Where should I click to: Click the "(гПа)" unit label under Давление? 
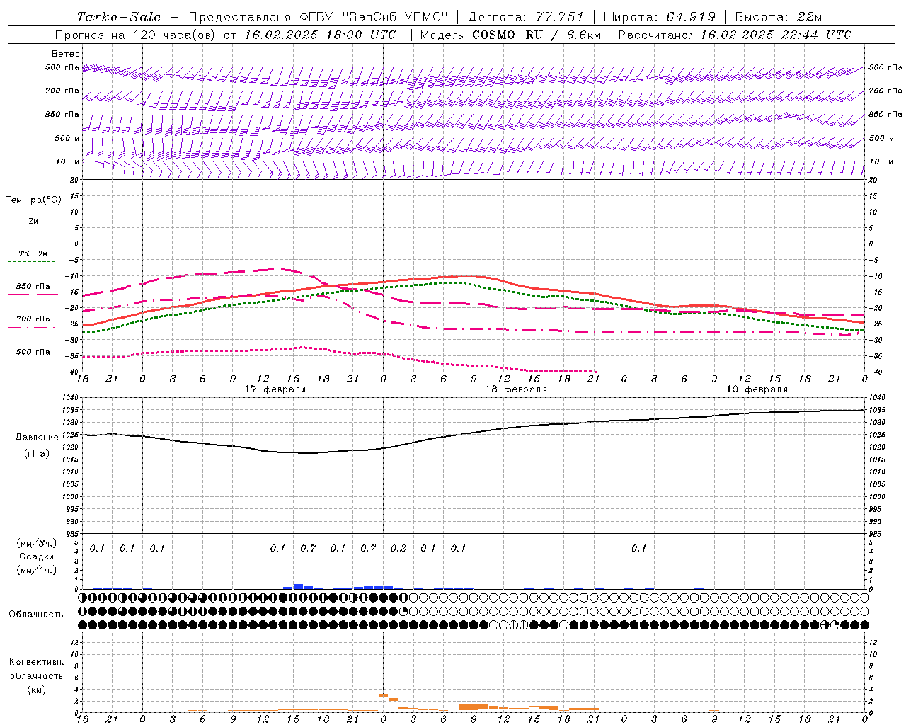tap(37, 453)
